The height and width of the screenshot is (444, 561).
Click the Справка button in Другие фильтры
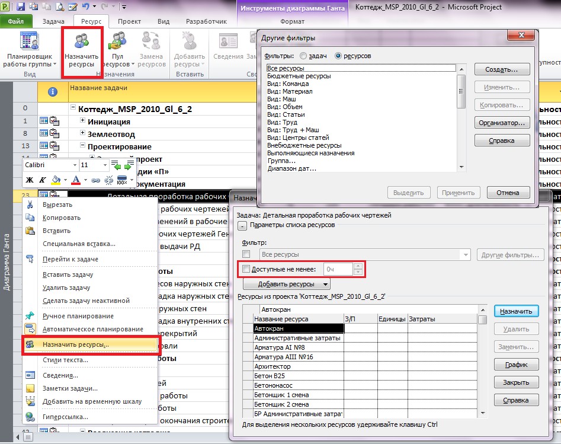pyautogui.click(x=502, y=140)
